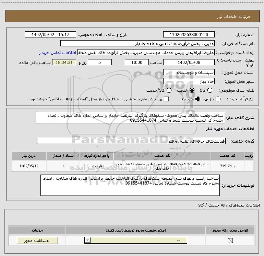Click the نام خدمت column header
The height and width of the screenshot is (256, 264).
pyautogui.click(x=162, y=156)
